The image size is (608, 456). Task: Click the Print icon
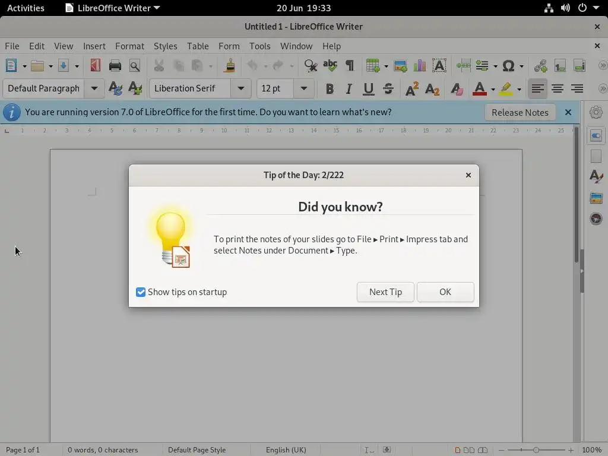point(115,65)
